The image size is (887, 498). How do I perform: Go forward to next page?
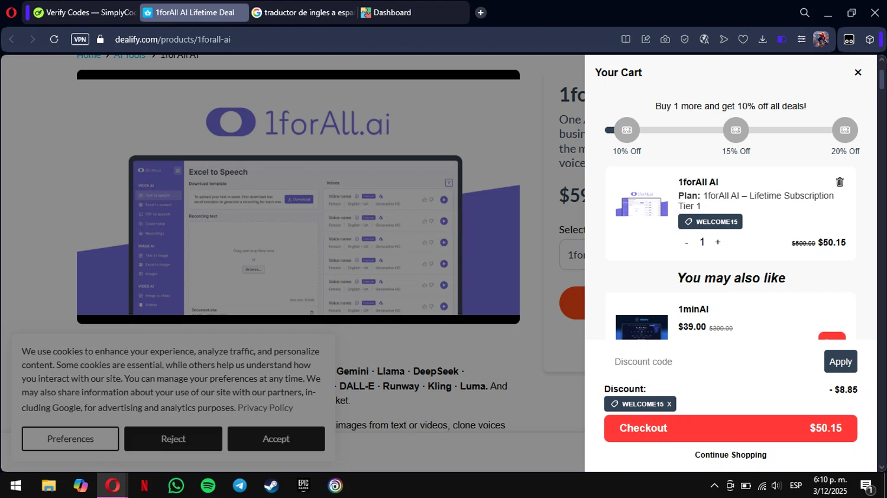tap(33, 39)
